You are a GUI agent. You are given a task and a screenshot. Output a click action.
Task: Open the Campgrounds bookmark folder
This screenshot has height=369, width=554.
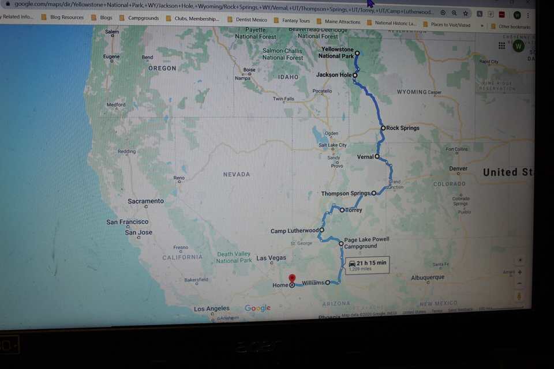(x=140, y=18)
